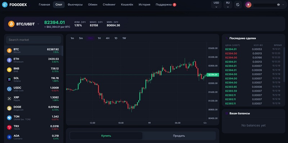Click the market list scrollbar

(x=62, y=51)
